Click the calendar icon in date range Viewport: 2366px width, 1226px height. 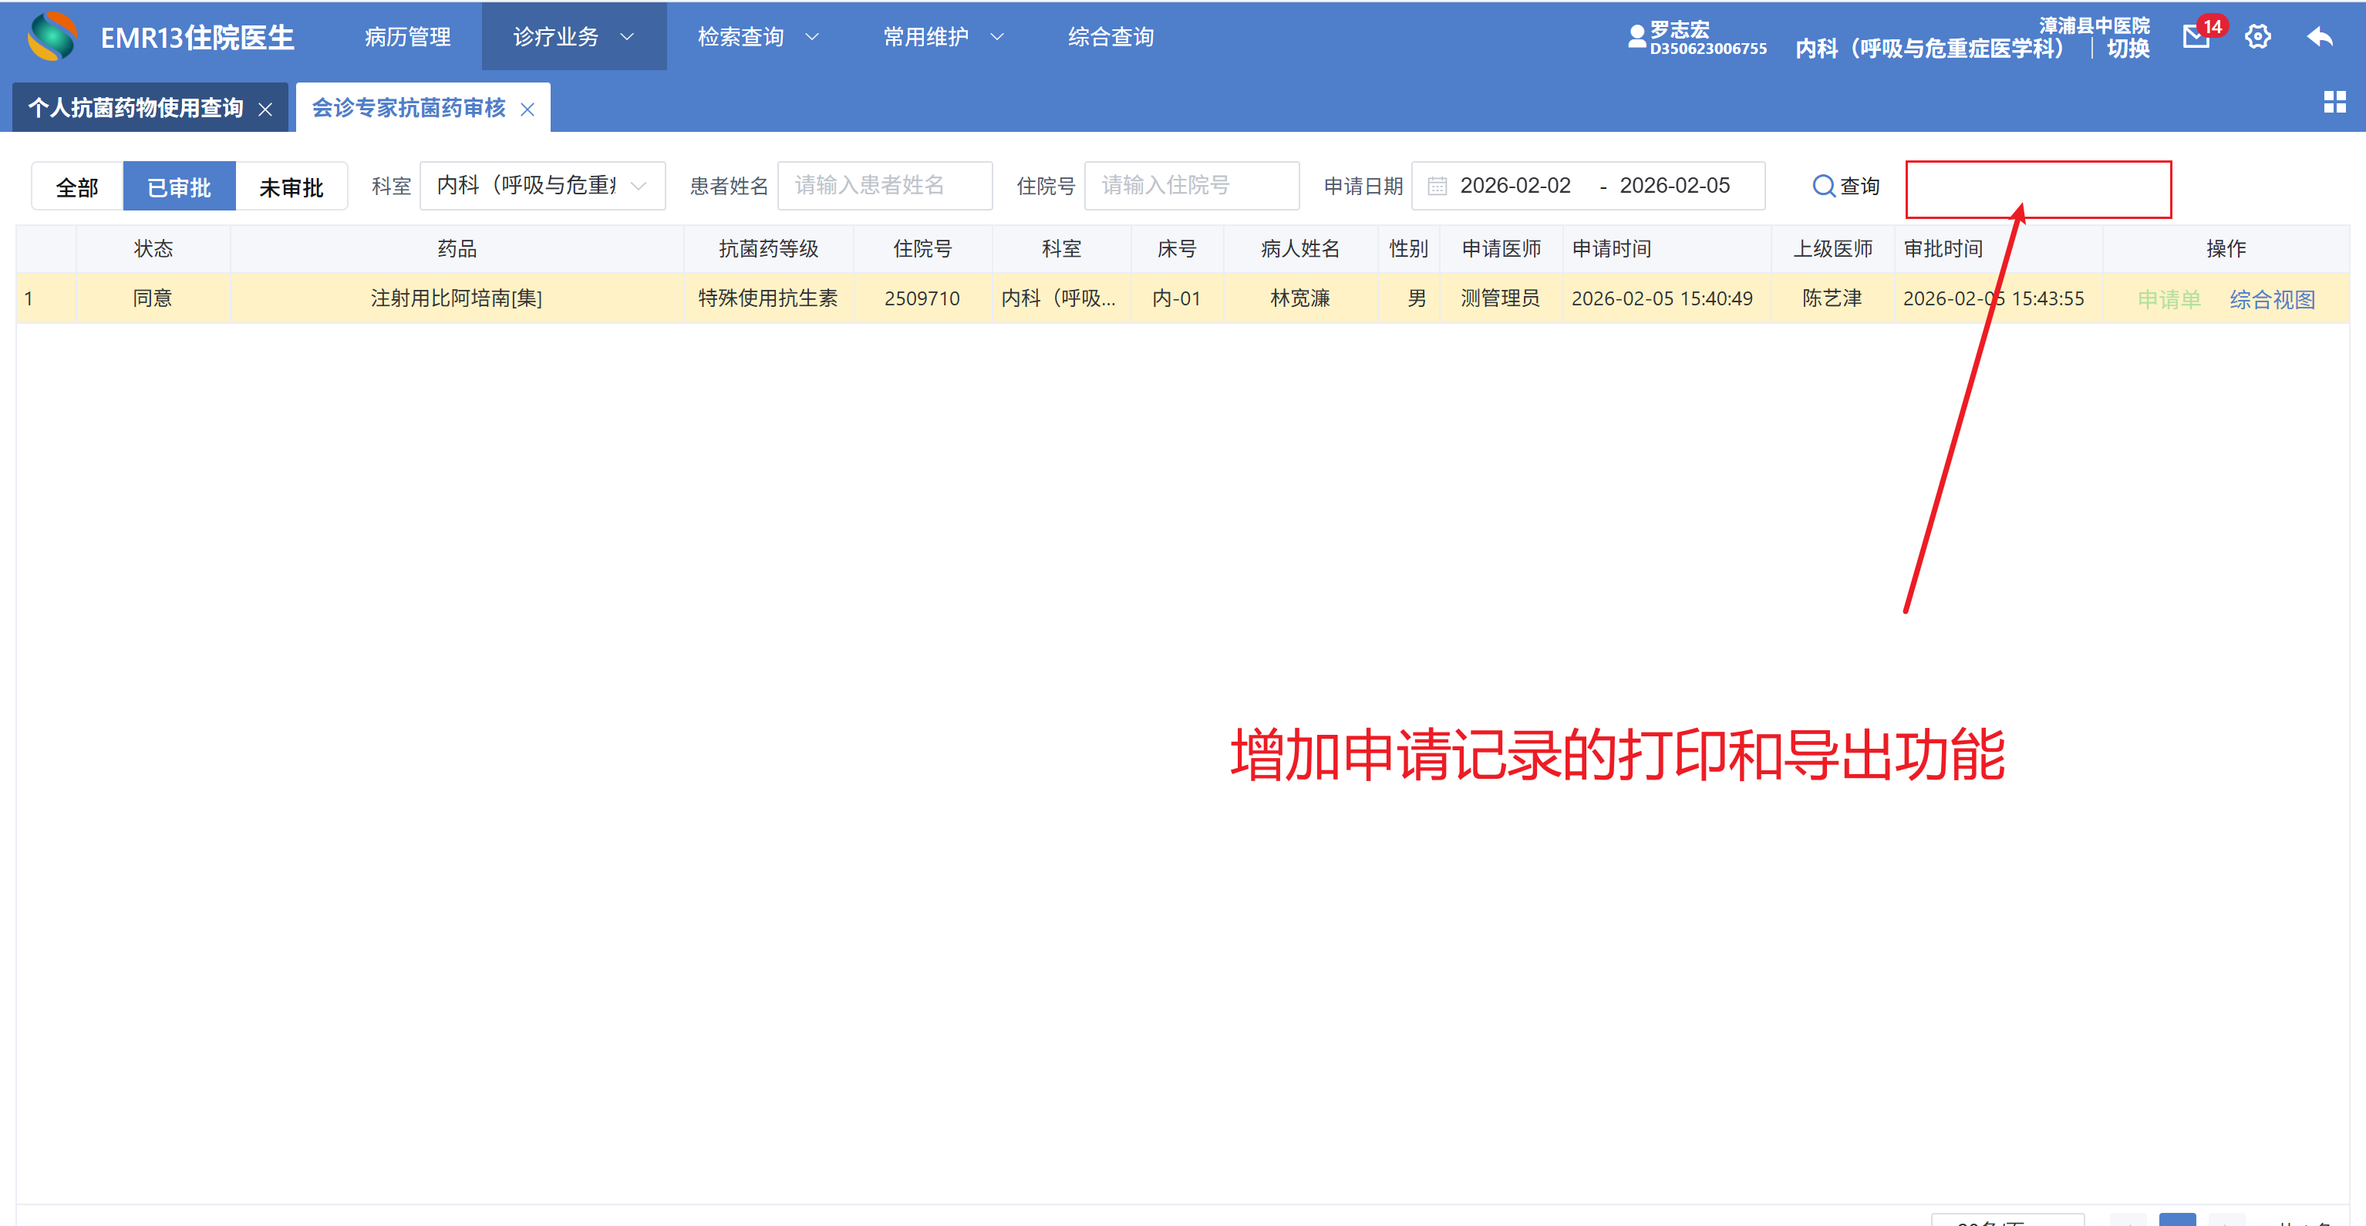tap(1437, 187)
